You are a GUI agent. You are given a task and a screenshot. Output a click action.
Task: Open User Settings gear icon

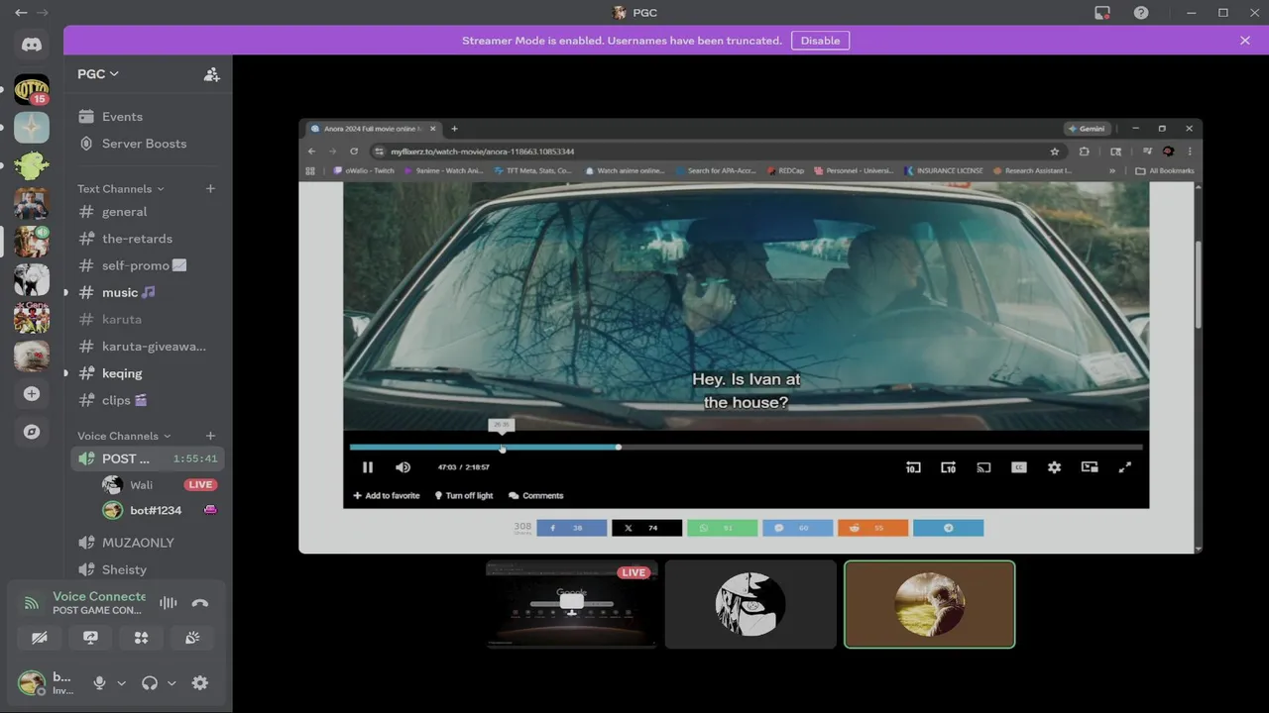pyautogui.click(x=200, y=683)
